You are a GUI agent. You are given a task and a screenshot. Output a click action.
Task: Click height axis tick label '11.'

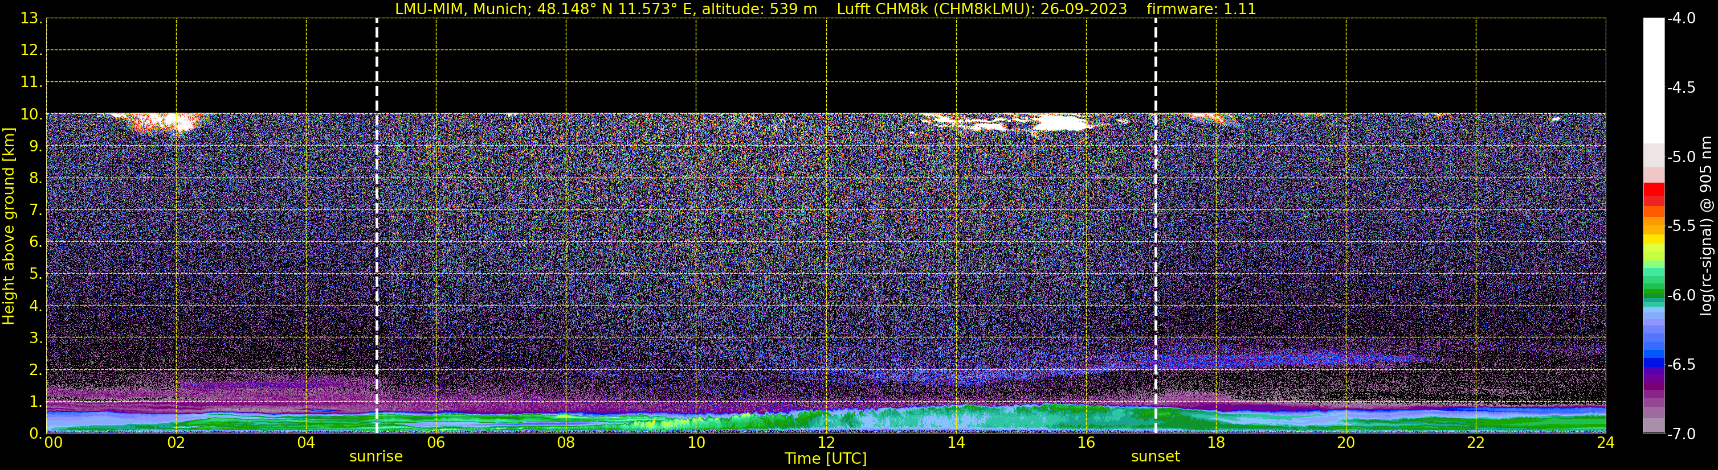pyautogui.click(x=32, y=83)
